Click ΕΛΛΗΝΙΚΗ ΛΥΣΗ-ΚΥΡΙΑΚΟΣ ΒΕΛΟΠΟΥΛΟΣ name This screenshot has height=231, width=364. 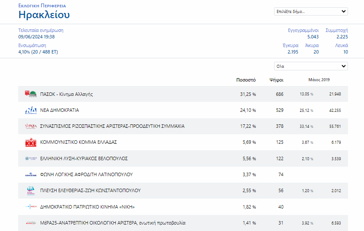[84, 158]
